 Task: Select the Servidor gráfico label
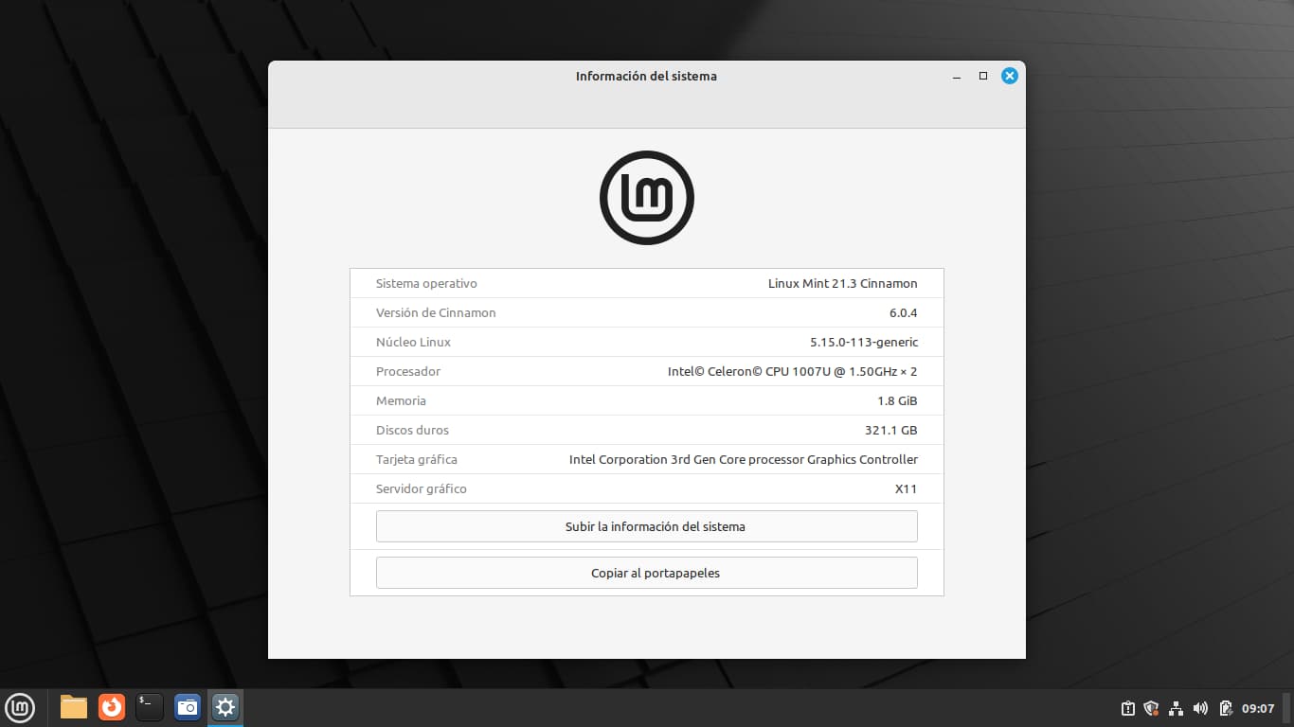[422, 488]
